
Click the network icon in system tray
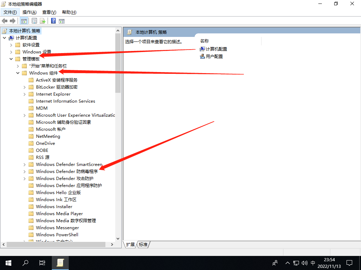pos(296,263)
